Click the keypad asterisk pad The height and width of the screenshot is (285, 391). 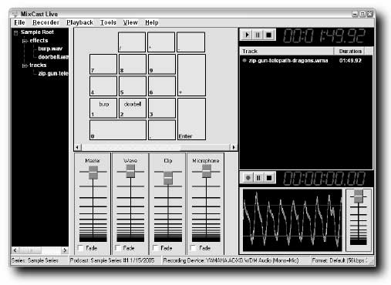pyautogui.click(x=161, y=42)
